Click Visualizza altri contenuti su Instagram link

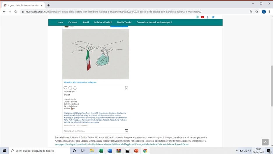point(80,82)
